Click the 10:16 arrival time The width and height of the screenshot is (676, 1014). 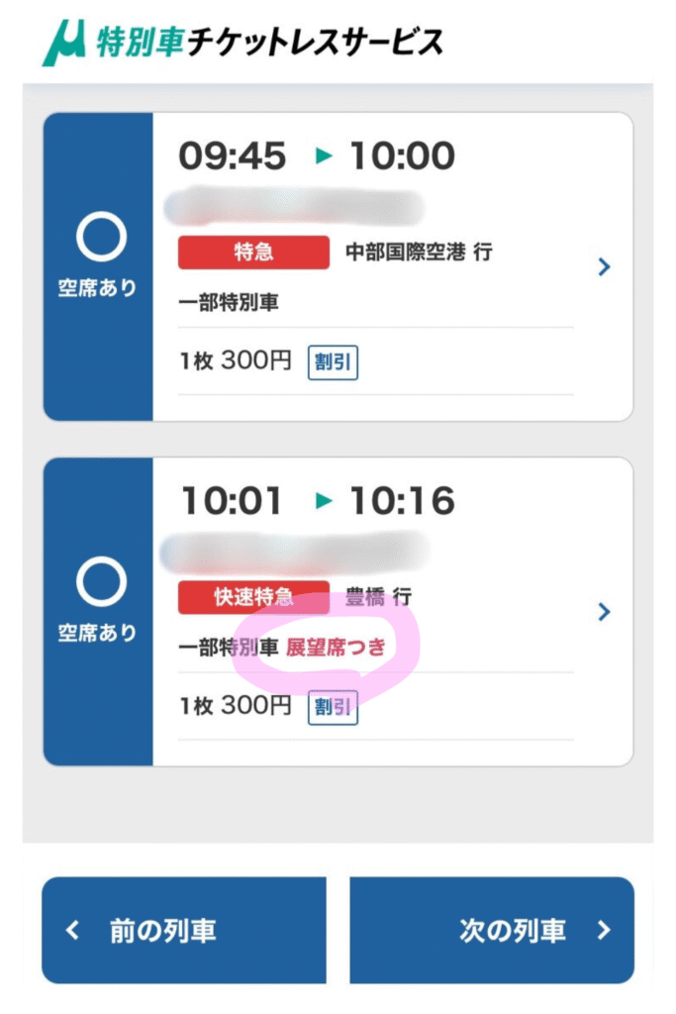pyautogui.click(x=402, y=501)
